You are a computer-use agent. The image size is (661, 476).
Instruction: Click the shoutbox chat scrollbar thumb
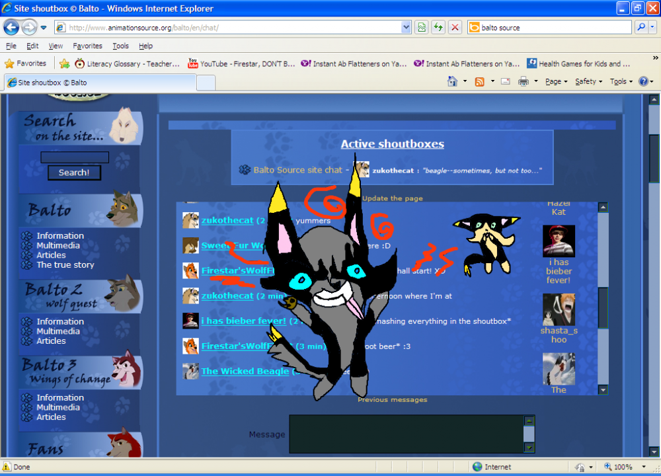[603, 307]
